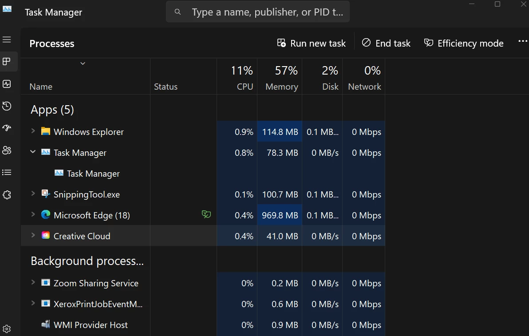This screenshot has height=336, width=529.
Task: Open the Services sidebar icon
Action: pyautogui.click(x=7, y=195)
